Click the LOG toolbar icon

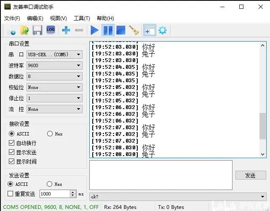[x=51, y=30]
